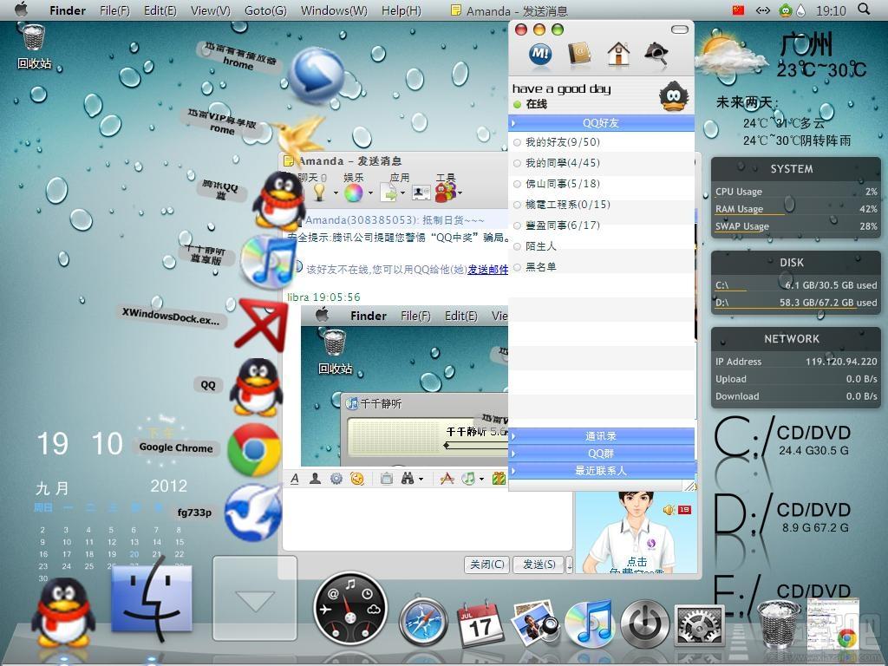
Task: Open the dropdown arrow next to 发送(S) button
Action: [x=569, y=565]
